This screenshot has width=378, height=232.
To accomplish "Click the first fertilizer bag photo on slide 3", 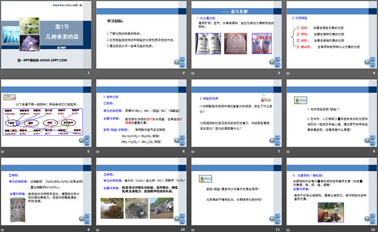I will point(207,45).
